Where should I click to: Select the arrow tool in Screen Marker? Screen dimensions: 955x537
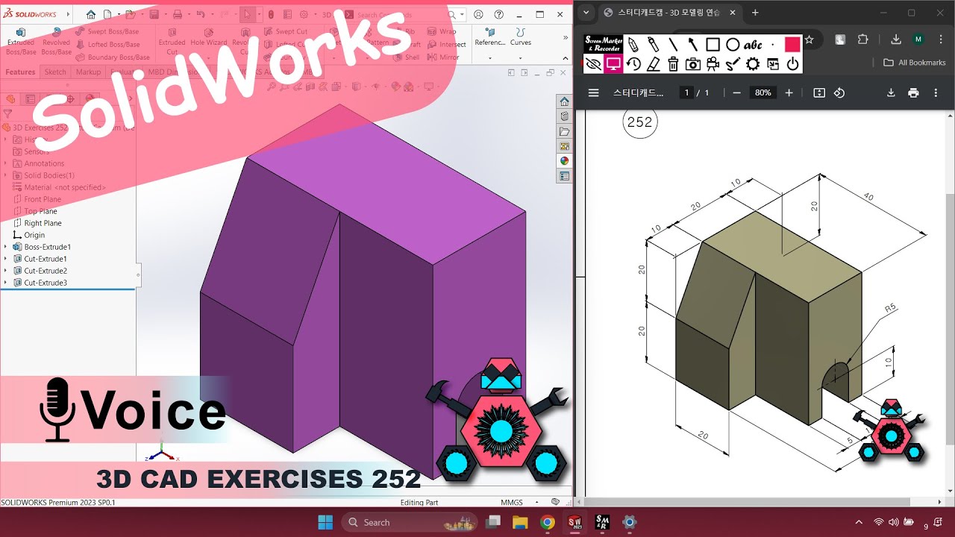[x=692, y=44]
